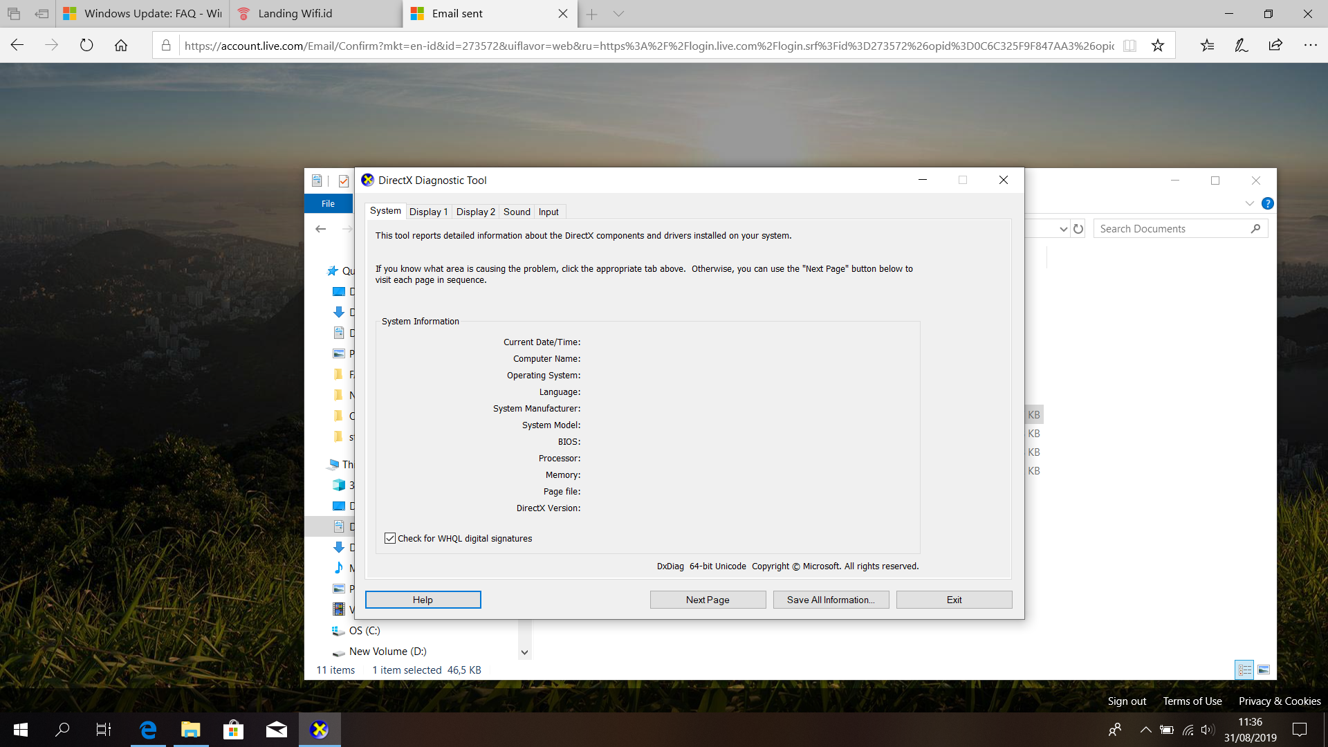The width and height of the screenshot is (1328, 747).
Task: Open taskbar search
Action: pyautogui.click(x=62, y=730)
